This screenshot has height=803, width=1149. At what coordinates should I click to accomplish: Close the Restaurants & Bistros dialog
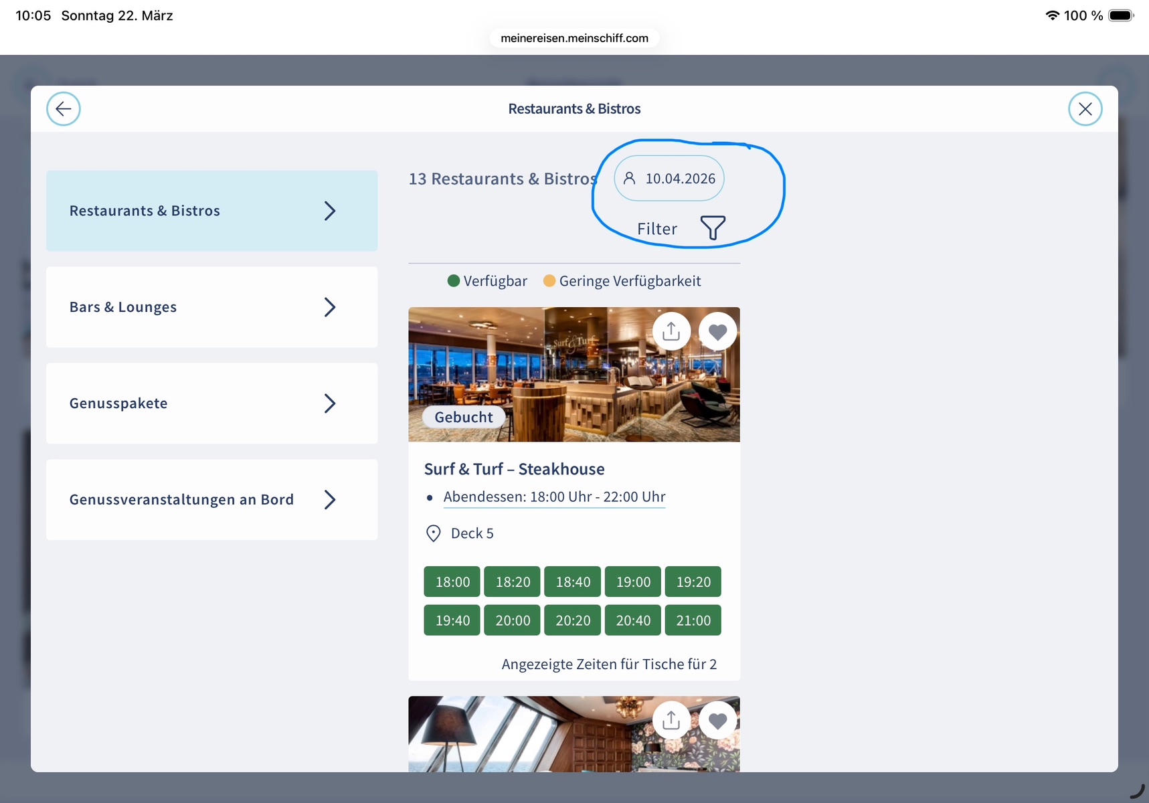1085,109
